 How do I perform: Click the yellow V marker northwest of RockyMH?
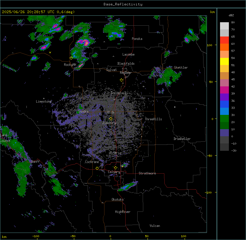50,52
